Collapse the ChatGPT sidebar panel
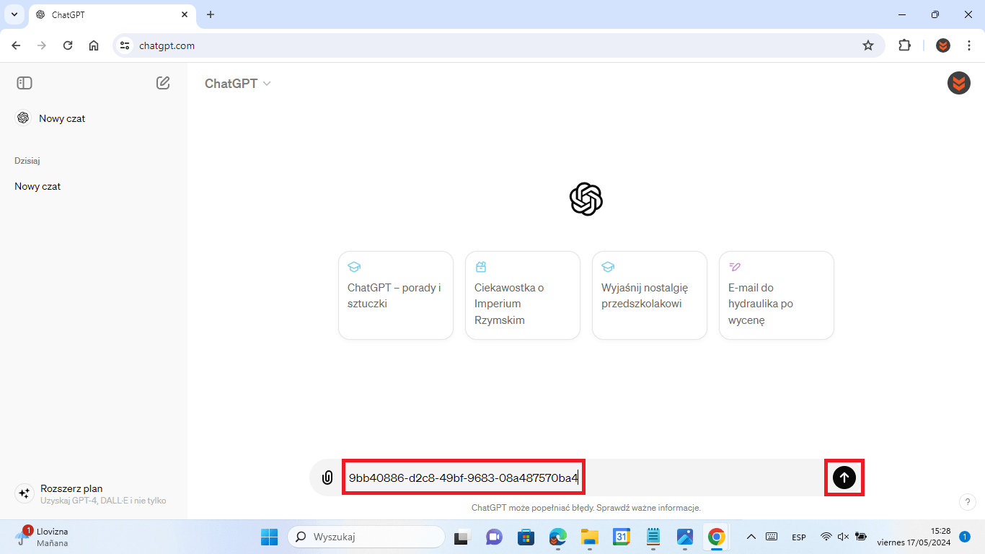This screenshot has width=985, height=554. tap(25, 83)
